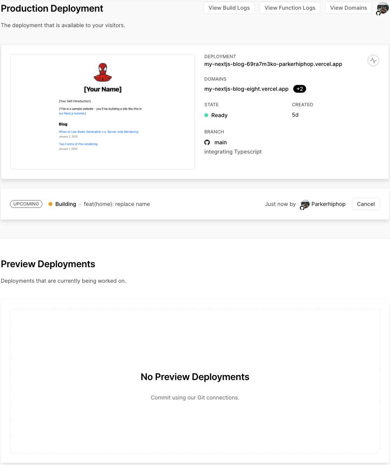Open the integrating Typescript commit message
The height and width of the screenshot is (465, 390).
(233, 152)
